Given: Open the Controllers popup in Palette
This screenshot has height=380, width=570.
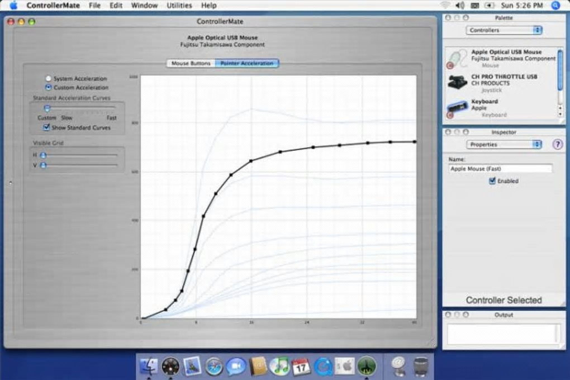Looking at the screenshot, I should point(504,30).
